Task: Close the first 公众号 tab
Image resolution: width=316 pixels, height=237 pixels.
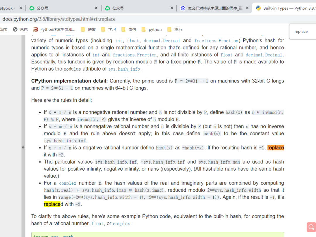Action: pos(96,8)
